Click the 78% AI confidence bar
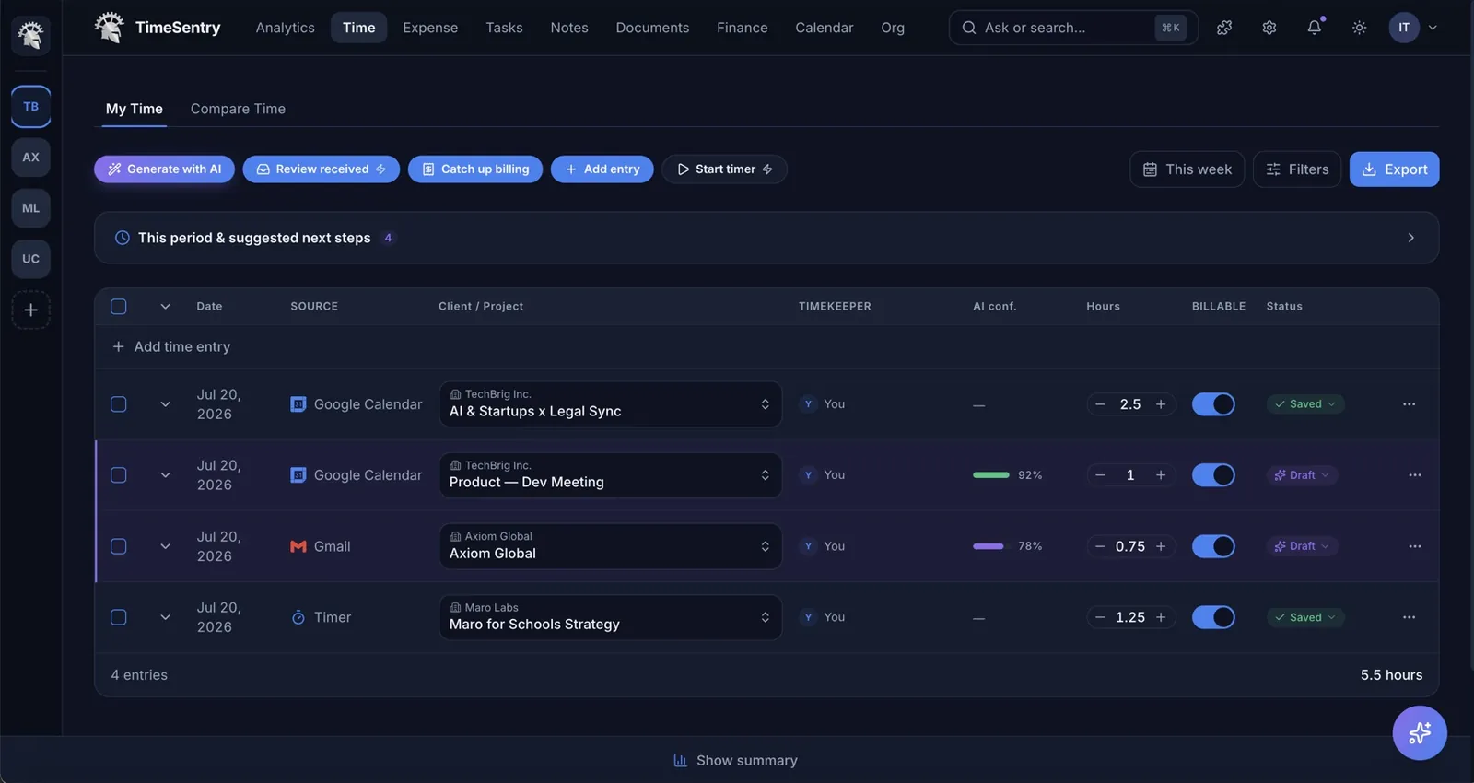 (991, 546)
